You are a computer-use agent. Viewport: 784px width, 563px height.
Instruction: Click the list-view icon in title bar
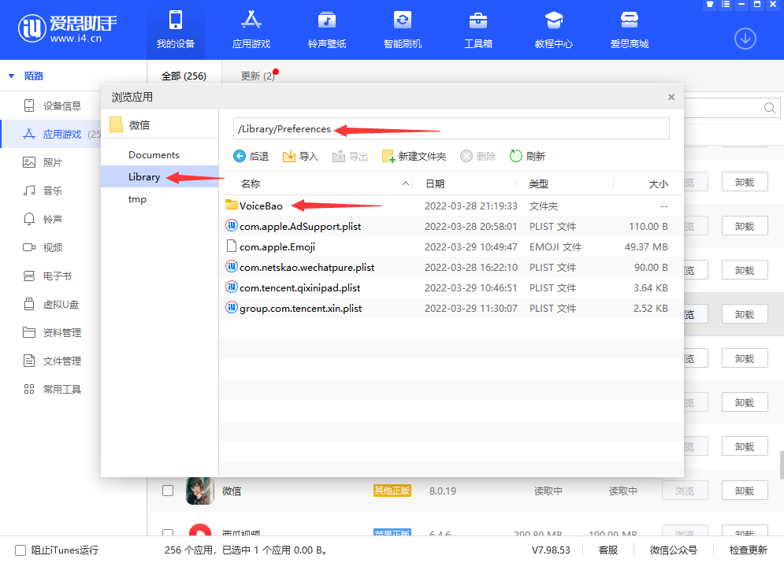pyautogui.click(x=726, y=5)
